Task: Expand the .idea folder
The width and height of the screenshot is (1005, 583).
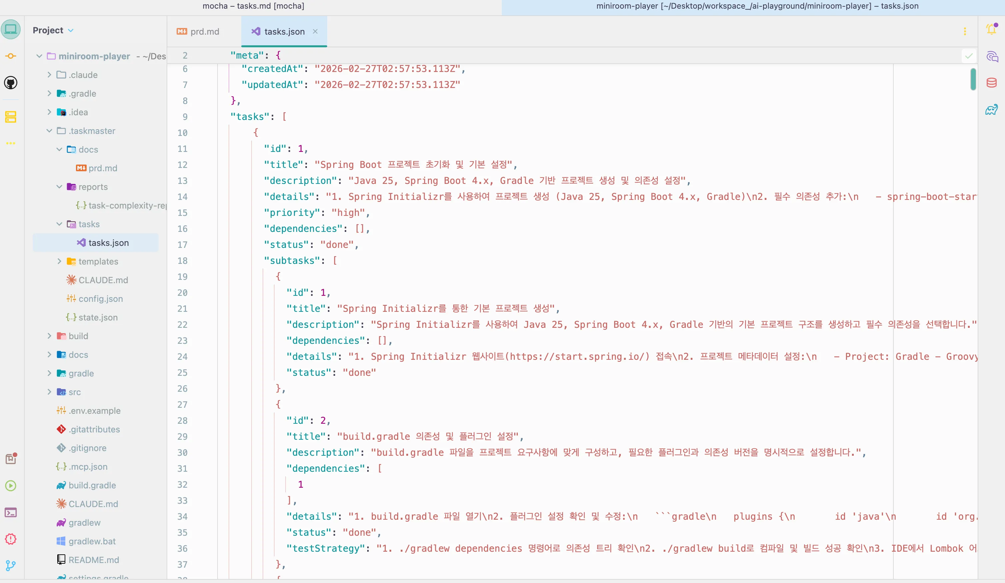Action: (49, 112)
